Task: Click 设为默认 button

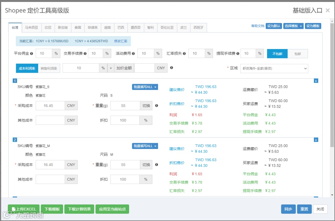Action: (x=274, y=26)
